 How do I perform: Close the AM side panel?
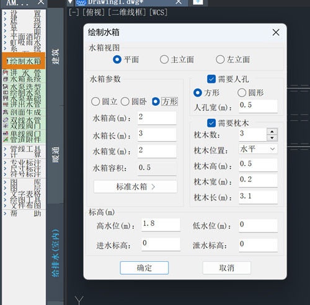point(41,2)
